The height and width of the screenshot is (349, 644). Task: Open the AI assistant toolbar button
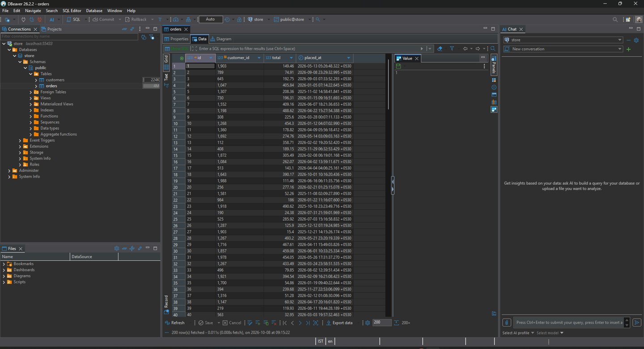tap(52, 20)
